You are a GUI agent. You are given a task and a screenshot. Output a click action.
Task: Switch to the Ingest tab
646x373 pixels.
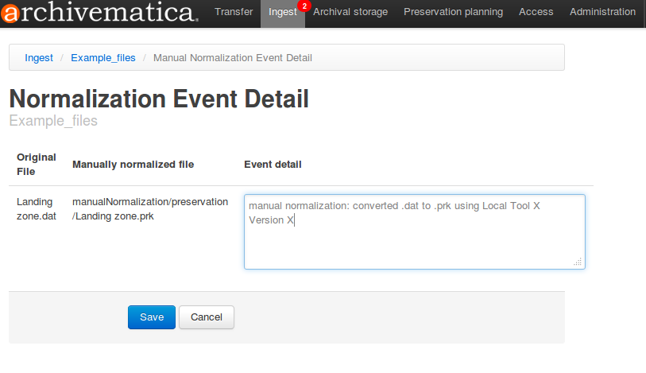point(280,13)
